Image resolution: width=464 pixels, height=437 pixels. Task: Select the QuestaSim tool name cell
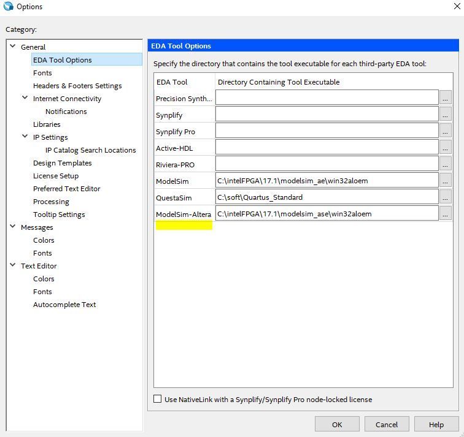coord(184,198)
